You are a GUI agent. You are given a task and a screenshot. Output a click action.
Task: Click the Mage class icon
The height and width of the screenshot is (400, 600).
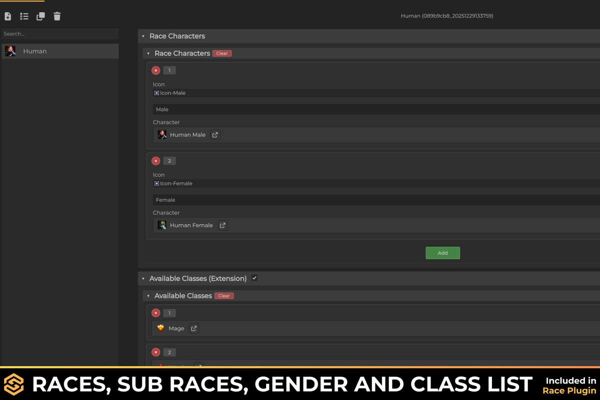coord(161,328)
